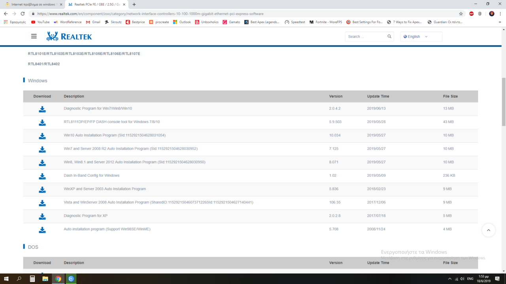Download WinXP and Server 2003 installer
Viewport: 506px width, 284px height.
(x=42, y=190)
